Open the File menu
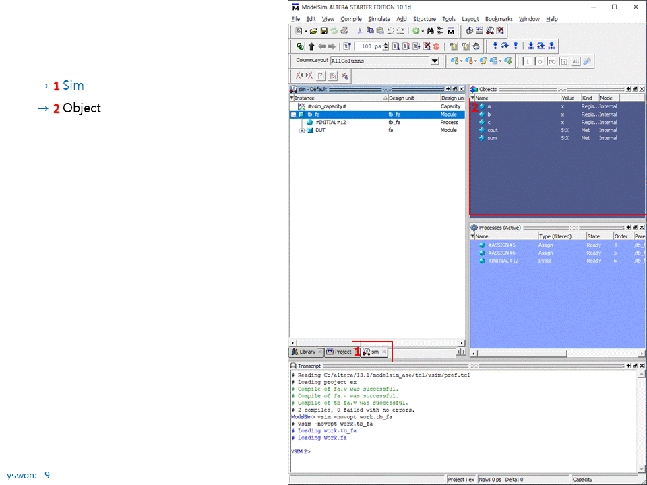Image resolution: width=647 pixels, height=485 pixels. (x=295, y=19)
